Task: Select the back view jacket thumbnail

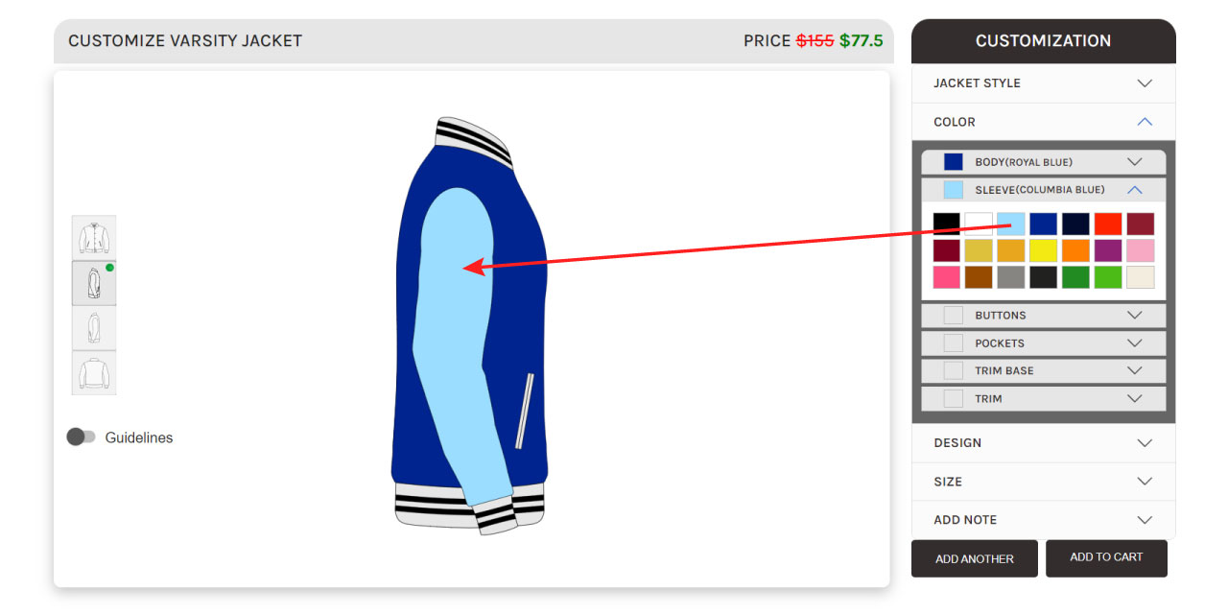Action: tap(94, 373)
